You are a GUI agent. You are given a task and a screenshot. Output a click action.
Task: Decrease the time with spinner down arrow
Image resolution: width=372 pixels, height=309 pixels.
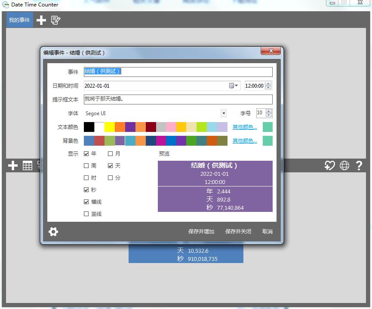(x=268, y=88)
